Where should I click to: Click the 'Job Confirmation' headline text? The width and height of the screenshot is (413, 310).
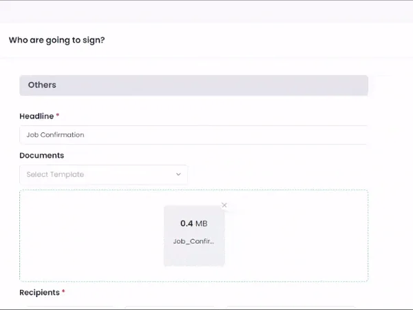coord(55,135)
